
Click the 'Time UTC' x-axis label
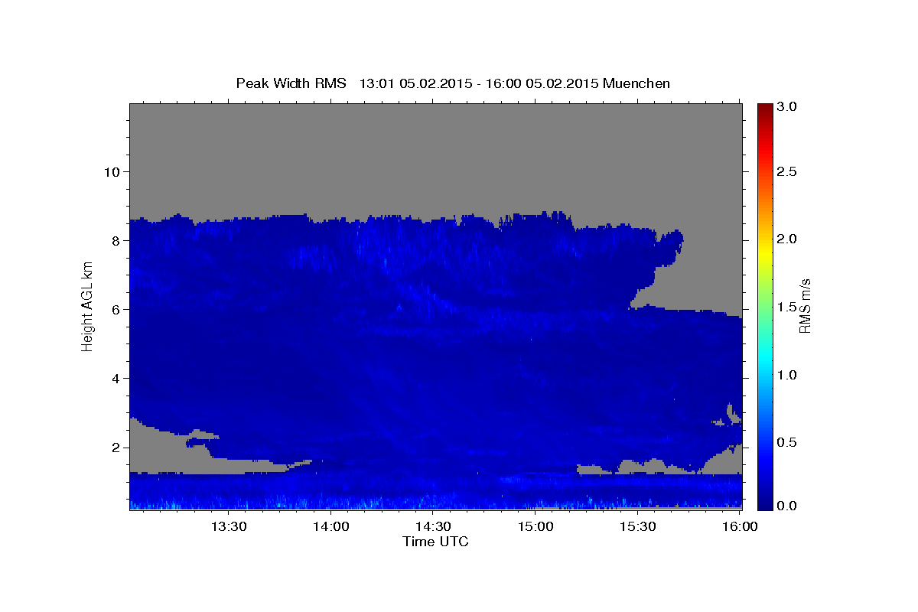point(435,542)
